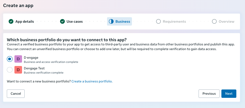Click the D-engage portfolio name

[x=31, y=58]
